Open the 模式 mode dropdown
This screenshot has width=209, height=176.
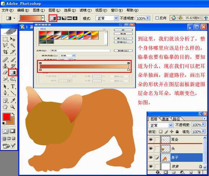(107, 18)
